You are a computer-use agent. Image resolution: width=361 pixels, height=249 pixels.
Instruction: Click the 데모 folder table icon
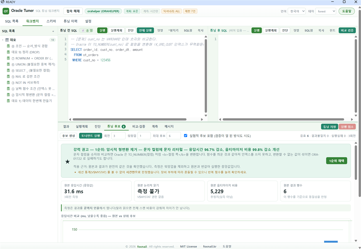(x=7, y=40)
